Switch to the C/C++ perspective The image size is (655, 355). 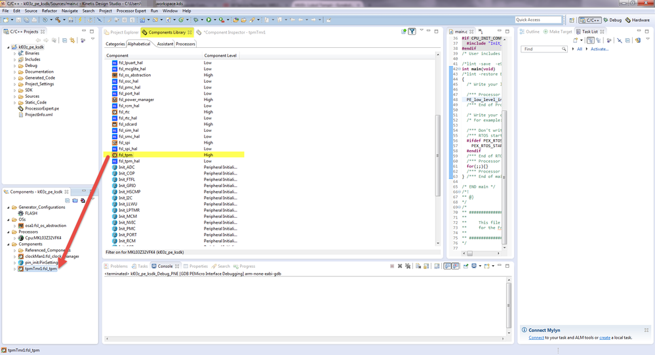pyautogui.click(x=590, y=20)
